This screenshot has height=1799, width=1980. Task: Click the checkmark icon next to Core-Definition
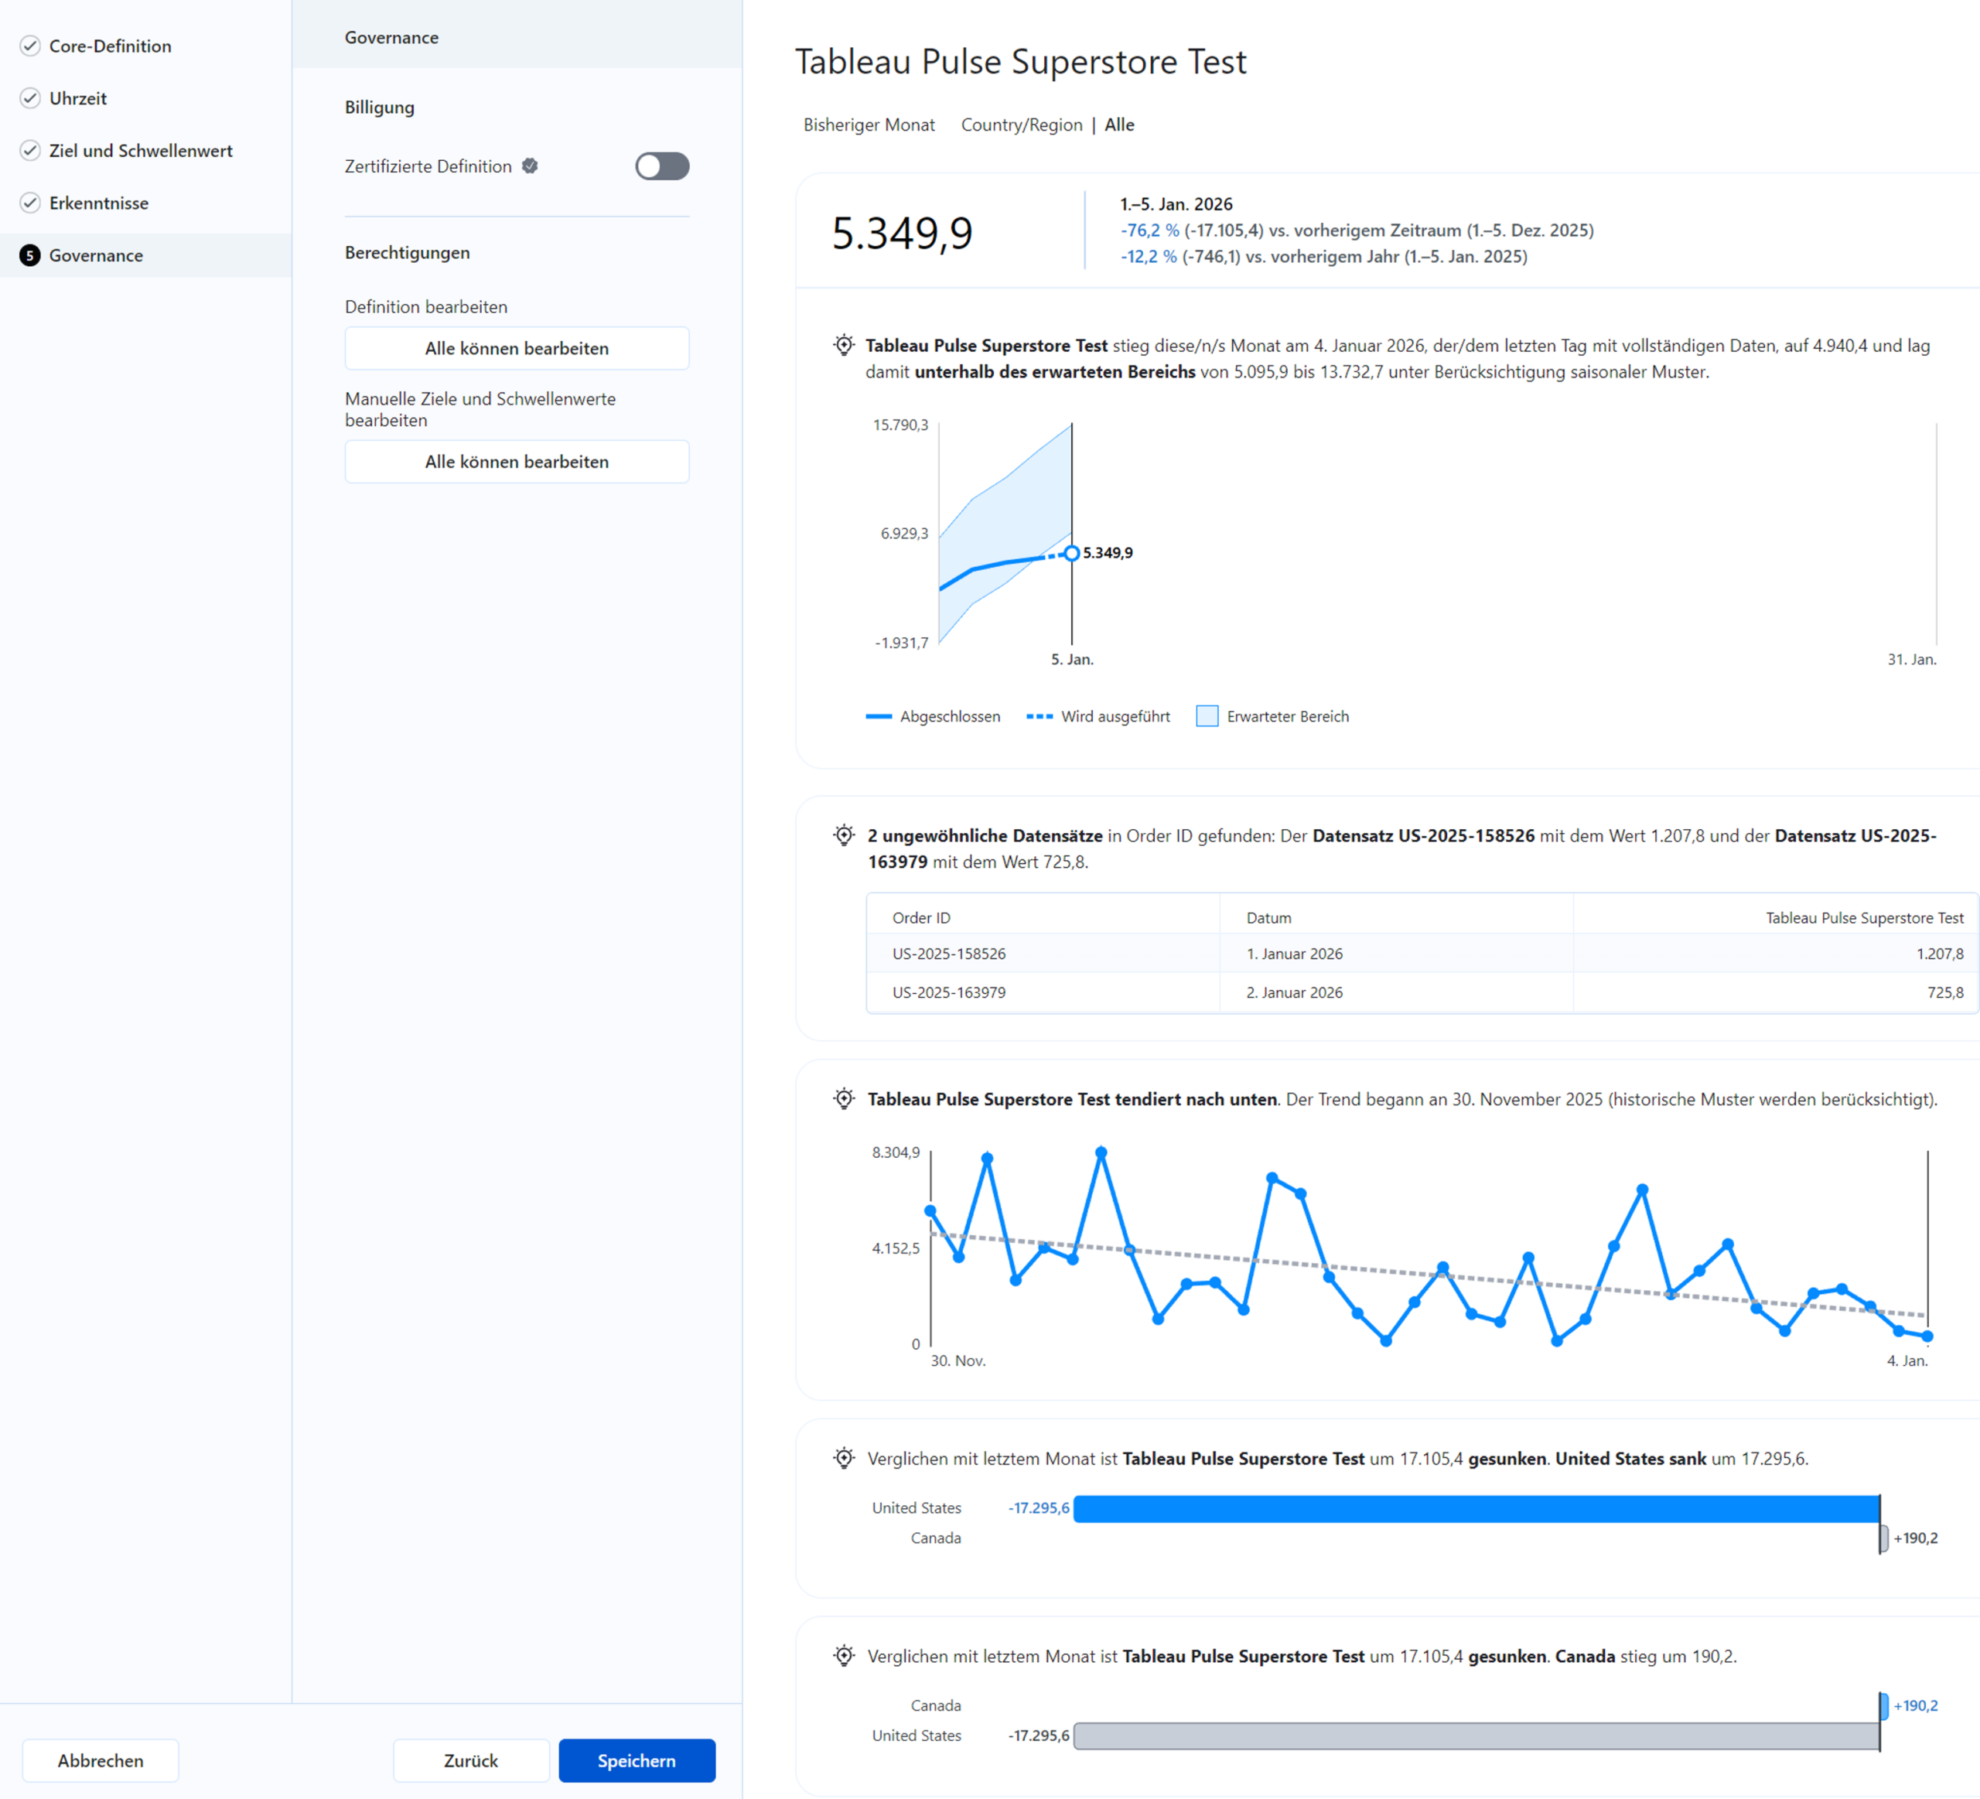30,46
